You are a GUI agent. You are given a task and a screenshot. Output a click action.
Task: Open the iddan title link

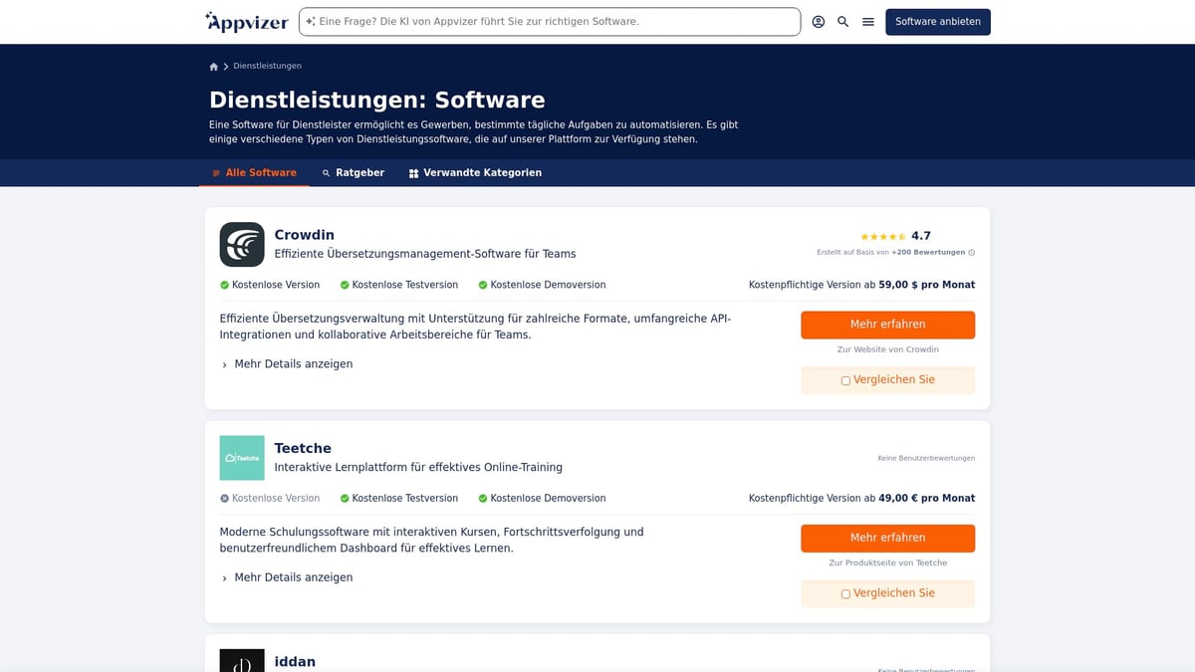point(295,662)
